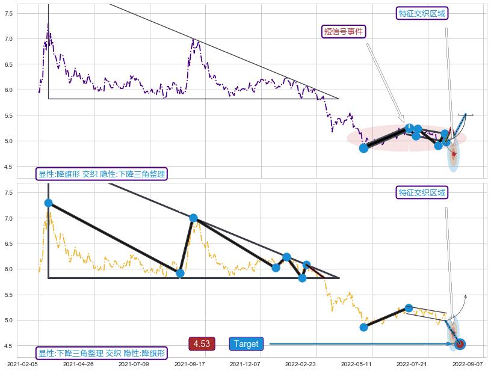Click 特征交织区域 label in the upper chart

[422, 13]
